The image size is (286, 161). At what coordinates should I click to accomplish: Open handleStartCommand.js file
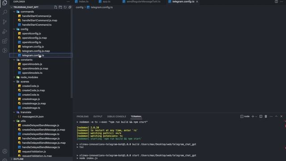37,16
